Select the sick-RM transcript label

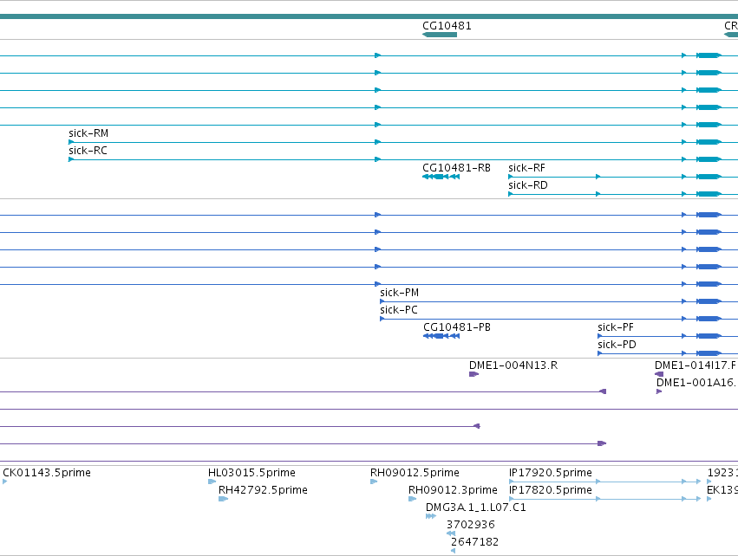coord(88,133)
